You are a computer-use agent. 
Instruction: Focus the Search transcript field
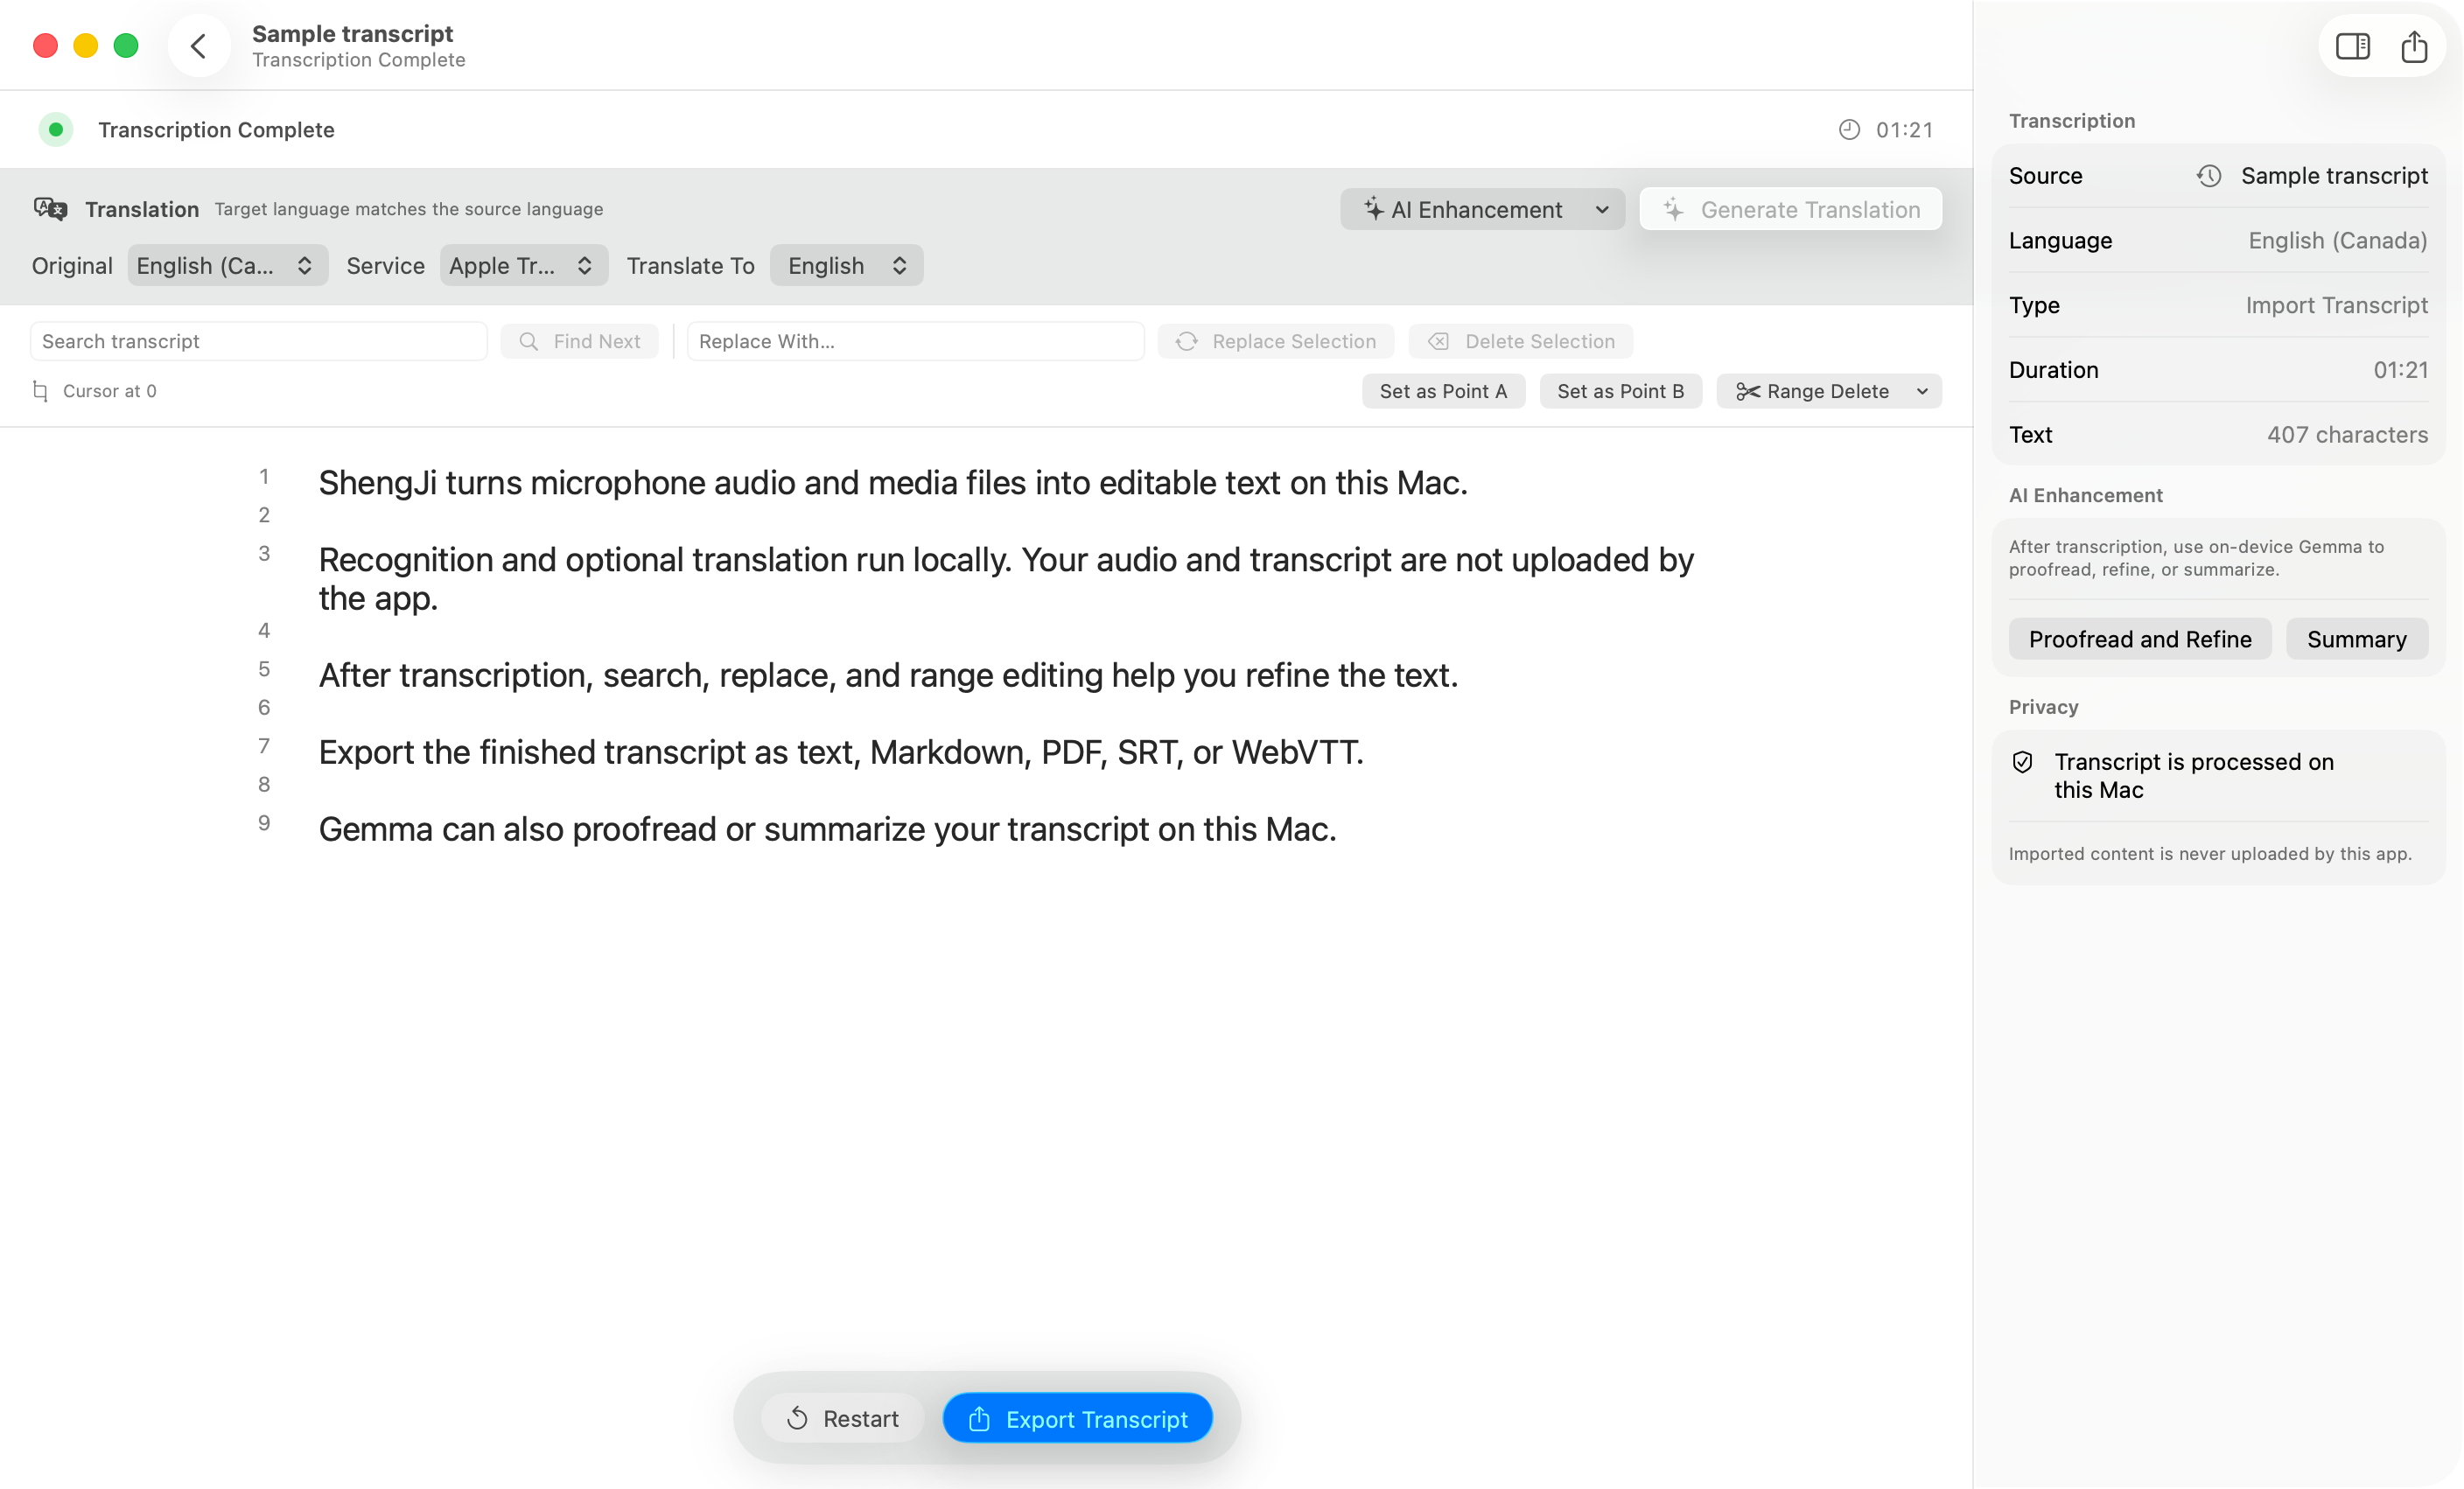[259, 341]
